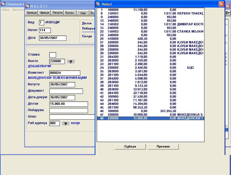This screenshot has width=231, height=175.
Task: Click the Нов toolbar button
Action: coord(83,13)
